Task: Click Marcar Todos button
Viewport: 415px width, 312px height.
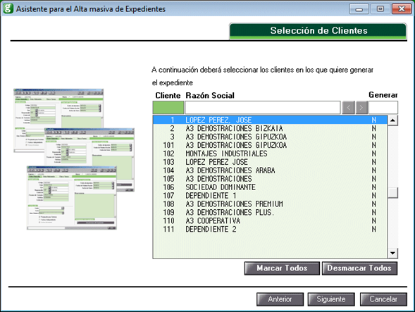Action: coord(282,268)
